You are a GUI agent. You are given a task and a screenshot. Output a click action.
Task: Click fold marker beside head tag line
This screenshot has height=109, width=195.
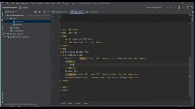coord(59,36)
